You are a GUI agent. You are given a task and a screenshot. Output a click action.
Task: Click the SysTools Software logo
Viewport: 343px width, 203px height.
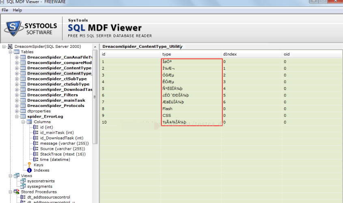pos(28,29)
